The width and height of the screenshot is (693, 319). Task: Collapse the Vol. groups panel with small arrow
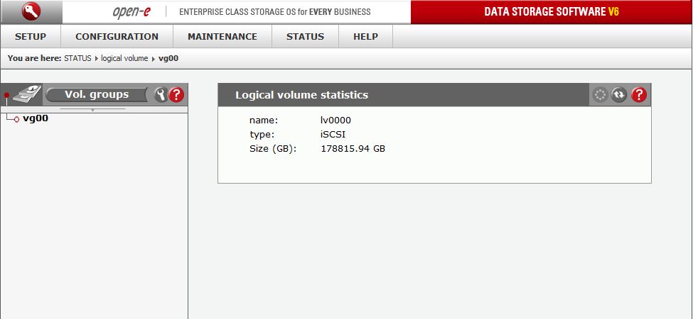(x=92, y=111)
